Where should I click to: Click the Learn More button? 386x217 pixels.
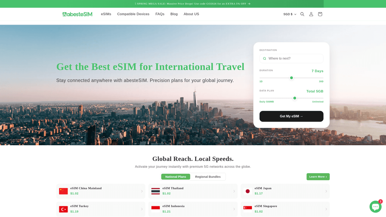pyautogui.click(x=318, y=176)
